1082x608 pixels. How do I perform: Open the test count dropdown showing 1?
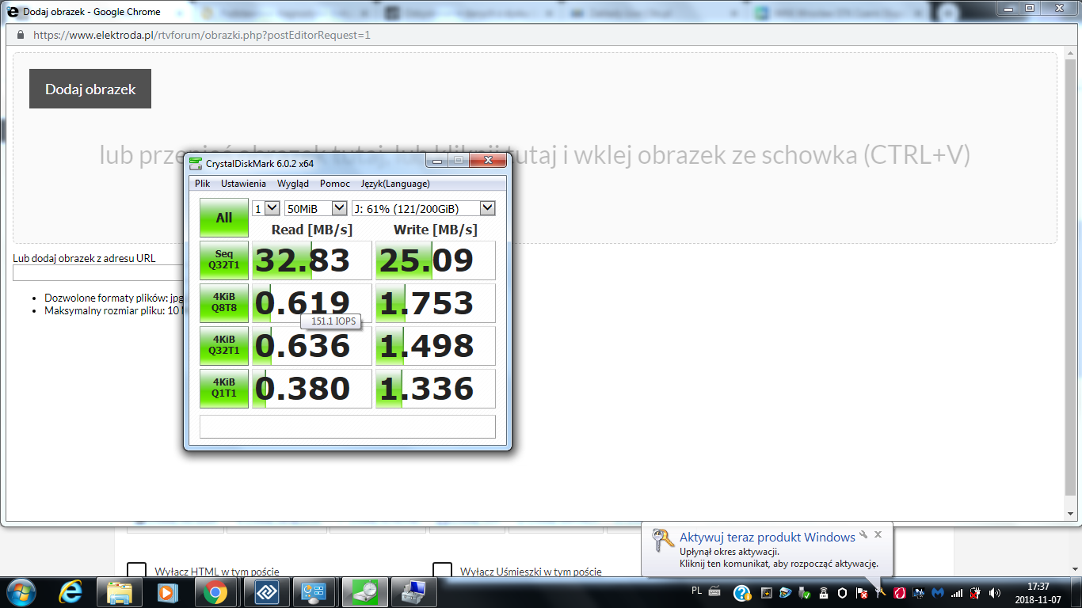tap(266, 208)
